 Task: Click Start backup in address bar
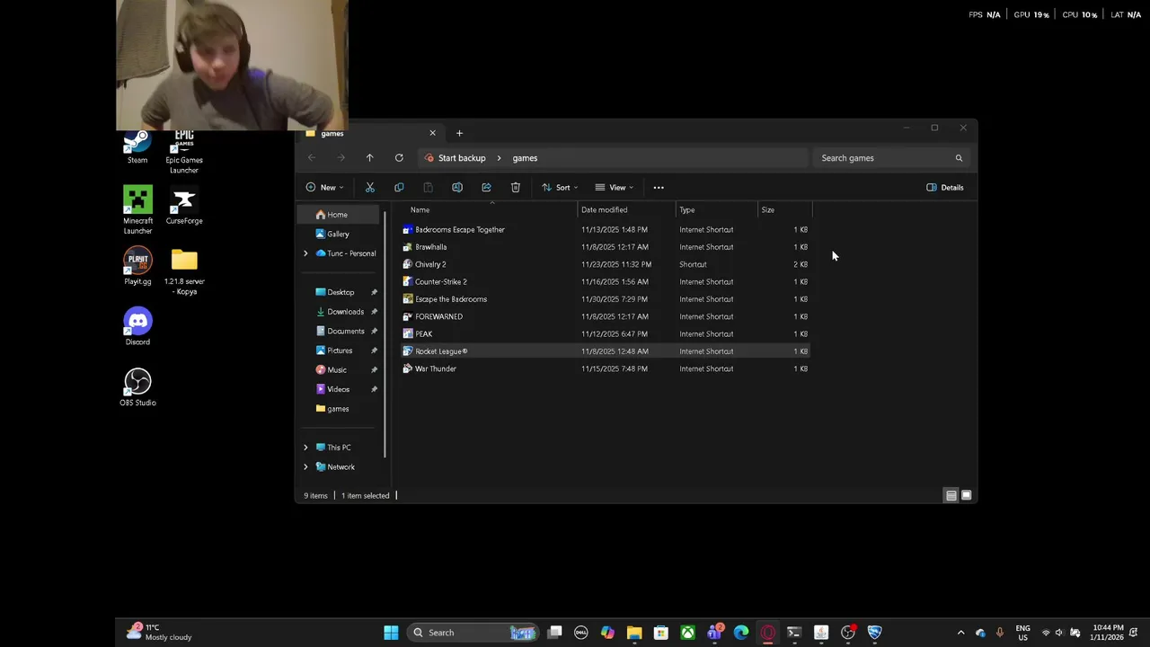click(462, 158)
